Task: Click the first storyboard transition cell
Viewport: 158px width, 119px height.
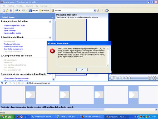Action: (31, 95)
